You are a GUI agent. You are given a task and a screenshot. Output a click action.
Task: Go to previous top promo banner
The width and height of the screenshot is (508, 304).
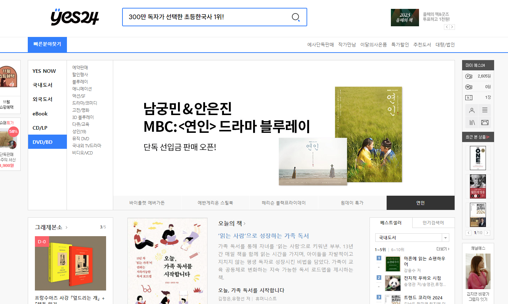click(447, 27)
